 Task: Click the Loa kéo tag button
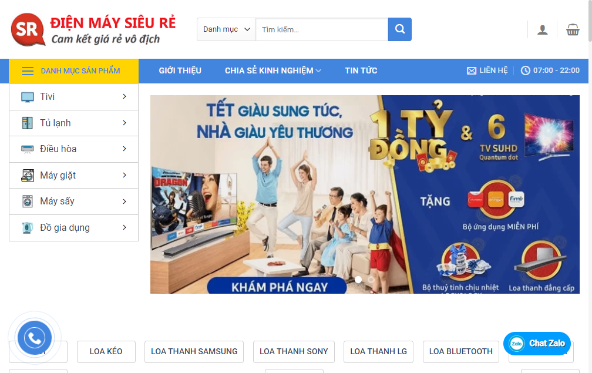[x=106, y=351]
